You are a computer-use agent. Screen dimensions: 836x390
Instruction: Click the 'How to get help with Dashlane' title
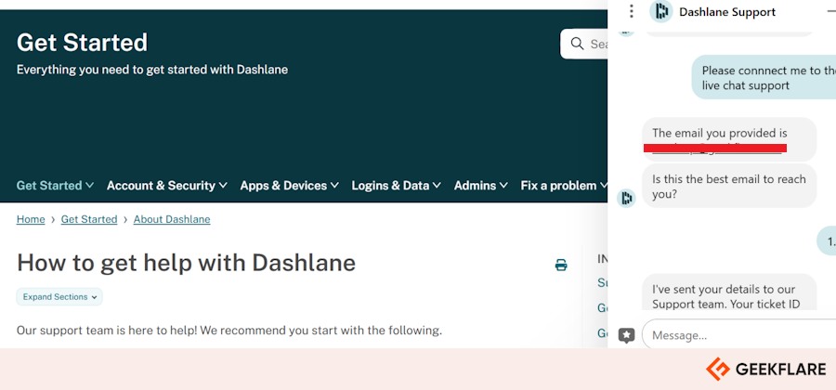(186, 263)
